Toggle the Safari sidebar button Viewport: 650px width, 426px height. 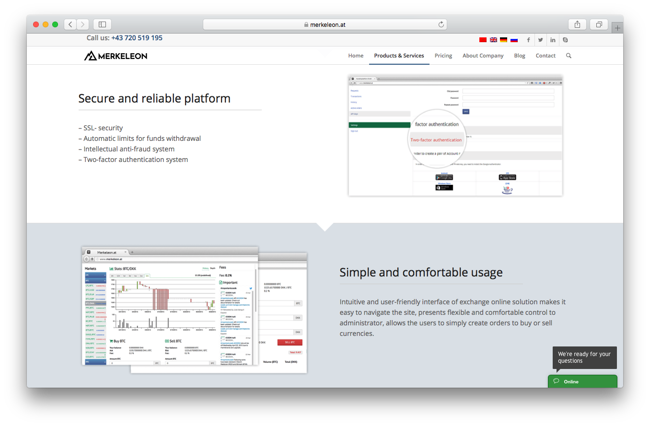102,24
